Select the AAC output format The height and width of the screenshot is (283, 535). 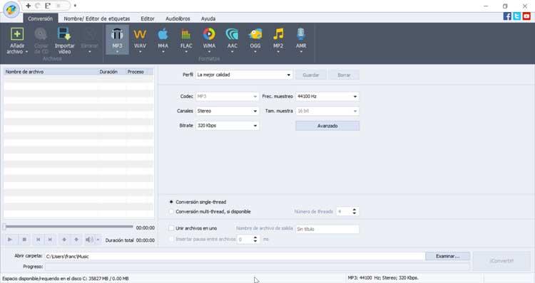point(232,39)
